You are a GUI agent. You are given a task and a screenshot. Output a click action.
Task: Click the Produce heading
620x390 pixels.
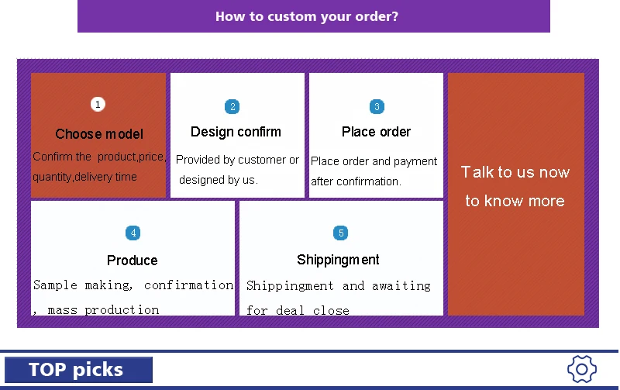pos(132,261)
